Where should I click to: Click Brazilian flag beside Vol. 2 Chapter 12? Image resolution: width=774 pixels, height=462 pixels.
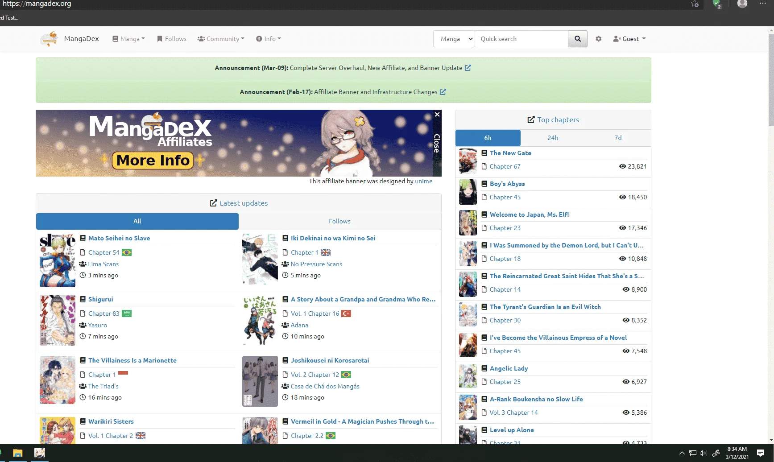(x=346, y=375)
